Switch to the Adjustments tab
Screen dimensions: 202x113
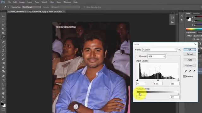click(191, 33)
